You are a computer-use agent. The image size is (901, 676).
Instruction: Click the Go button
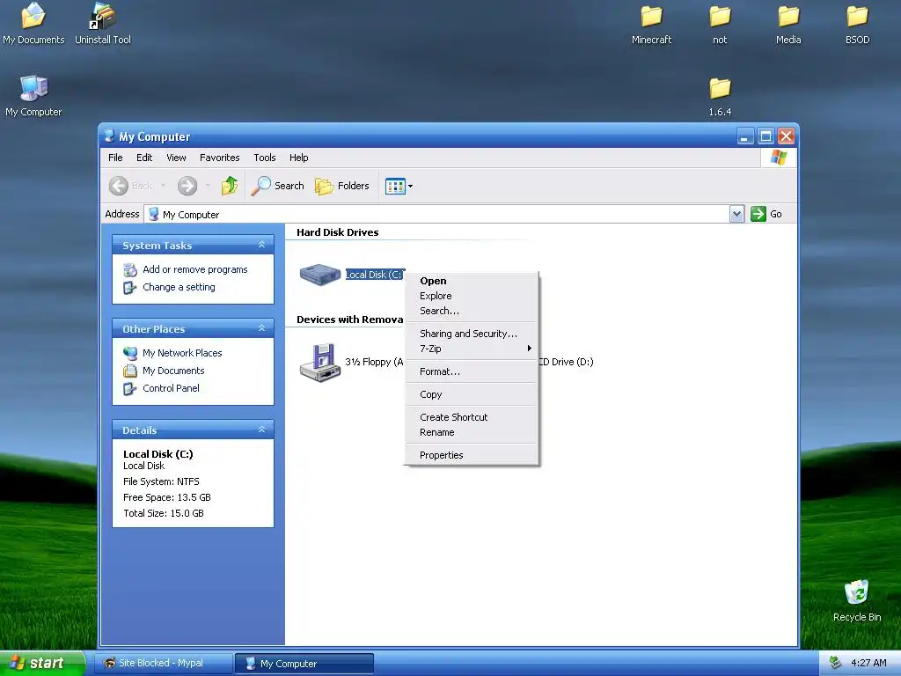766,214
